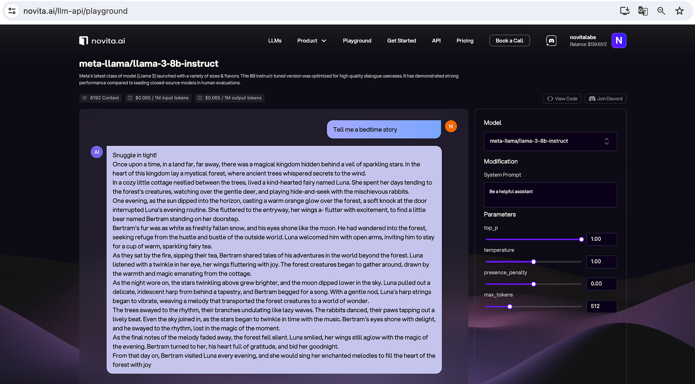Click the presence_penalty value field
The height and width of the screenshot is (384, 695).
point(602,284)
